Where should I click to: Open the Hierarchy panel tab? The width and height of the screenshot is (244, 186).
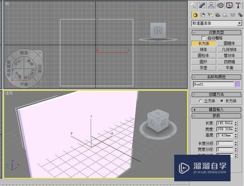click(x=211, y=5)
